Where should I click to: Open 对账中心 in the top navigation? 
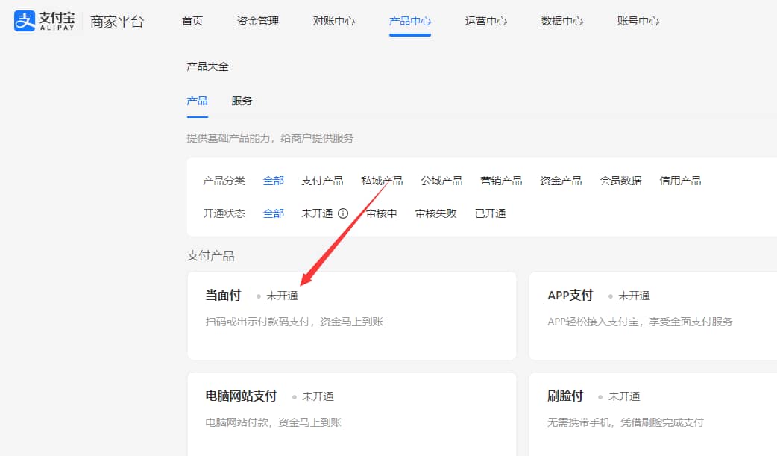(x=333, y=21)
